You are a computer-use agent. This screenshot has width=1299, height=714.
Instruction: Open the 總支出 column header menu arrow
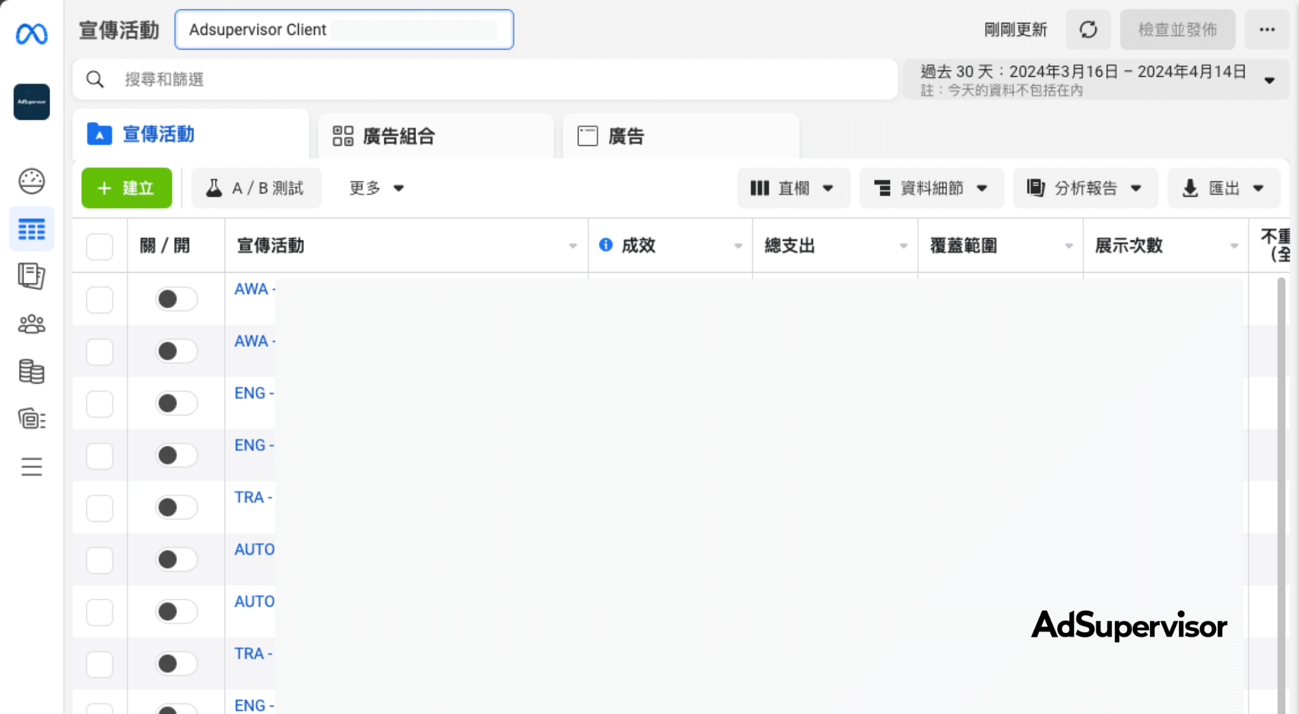click(904, 246)
